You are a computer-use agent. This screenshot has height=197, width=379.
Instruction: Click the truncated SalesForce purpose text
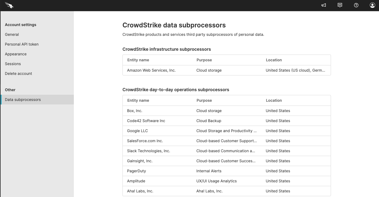coord(227,141)
